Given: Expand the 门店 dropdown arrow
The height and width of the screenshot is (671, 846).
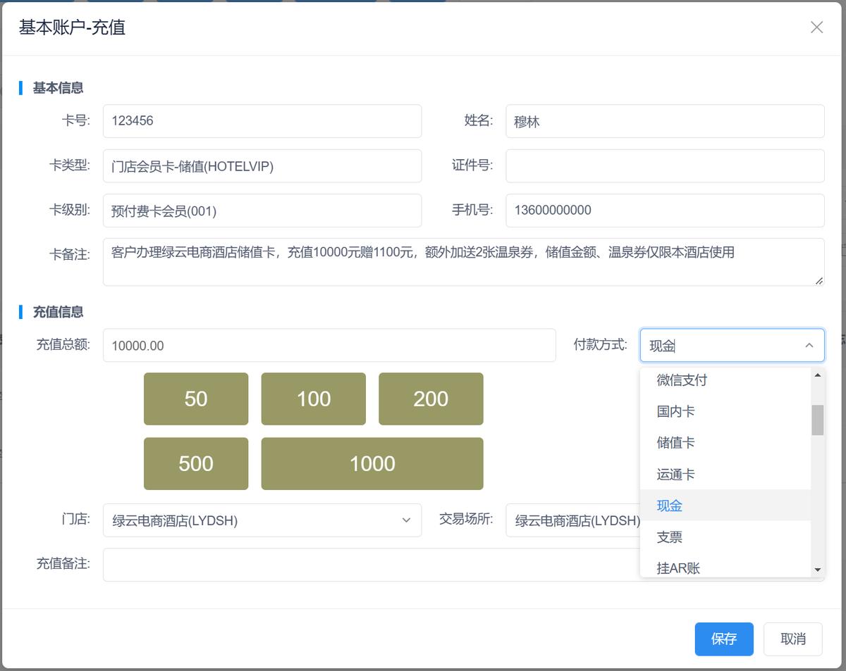Looking at the screenshot, I should pos(406,520).
